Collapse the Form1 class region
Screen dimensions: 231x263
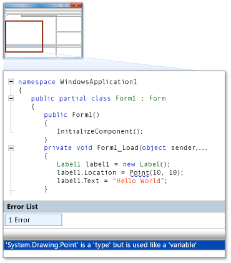click(x=11, y=98)
